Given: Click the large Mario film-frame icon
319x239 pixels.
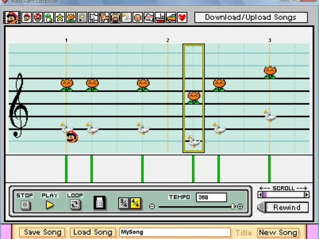Looking at the screenshot, I should (12, 18).
